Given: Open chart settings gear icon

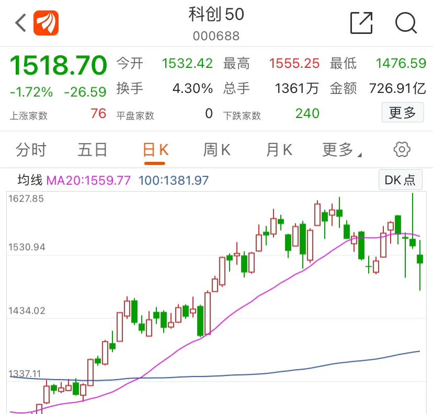Looking at the screenshot, I should [402, 150].
